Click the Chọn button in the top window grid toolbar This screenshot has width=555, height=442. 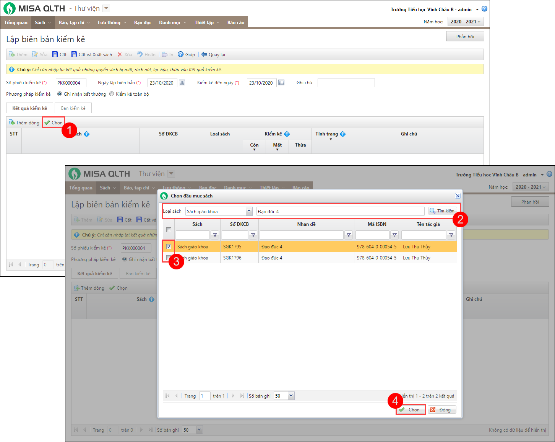(54, 122)
